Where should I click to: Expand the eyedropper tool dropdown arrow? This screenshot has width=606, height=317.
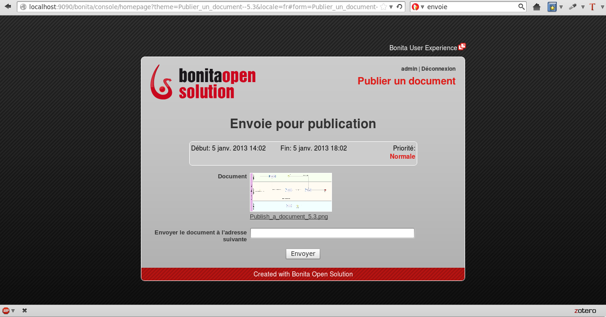coord(583,7)
